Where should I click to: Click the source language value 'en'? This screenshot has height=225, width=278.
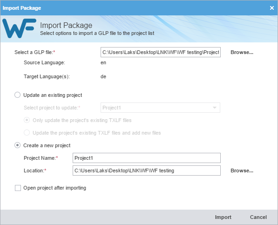[103, 62]
